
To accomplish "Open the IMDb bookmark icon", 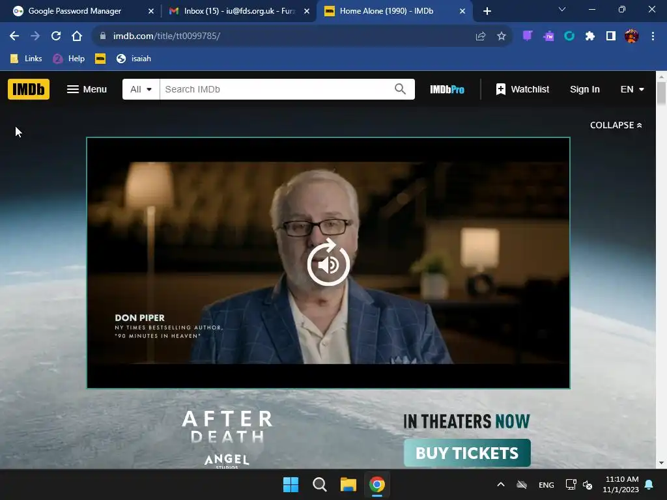I will (100, 59).
